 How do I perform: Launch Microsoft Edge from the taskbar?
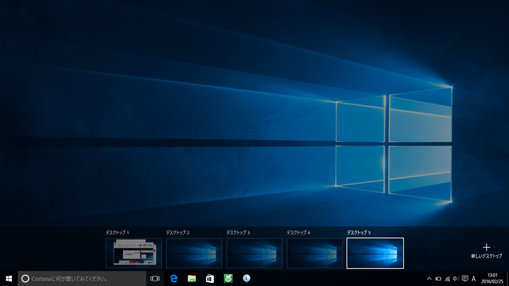tap(174, 279)
